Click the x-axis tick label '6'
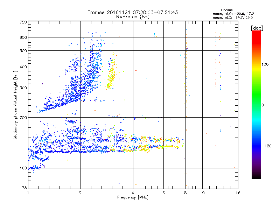This screenshot has height=210, width=280. click(x=163, y=193)
